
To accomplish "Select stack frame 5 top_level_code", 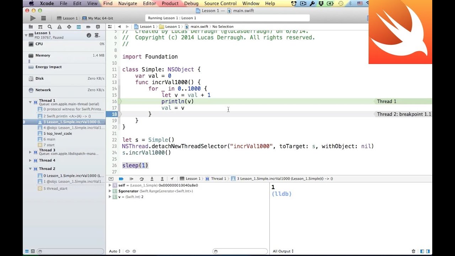I will click(64, 134).
